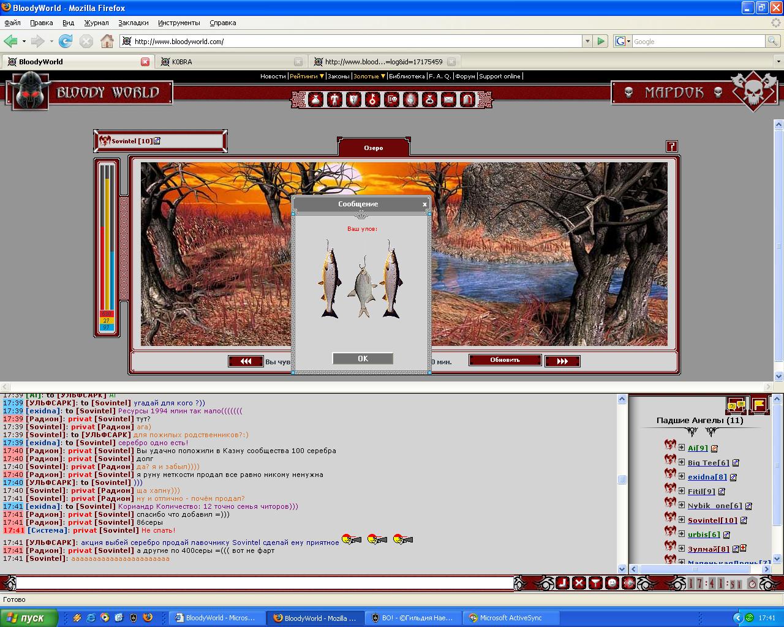Viewport: 784px width, 627px height.
Task: Open the tab list dropdown arrow
Action: pyautogui.click(x=778, y=62)
